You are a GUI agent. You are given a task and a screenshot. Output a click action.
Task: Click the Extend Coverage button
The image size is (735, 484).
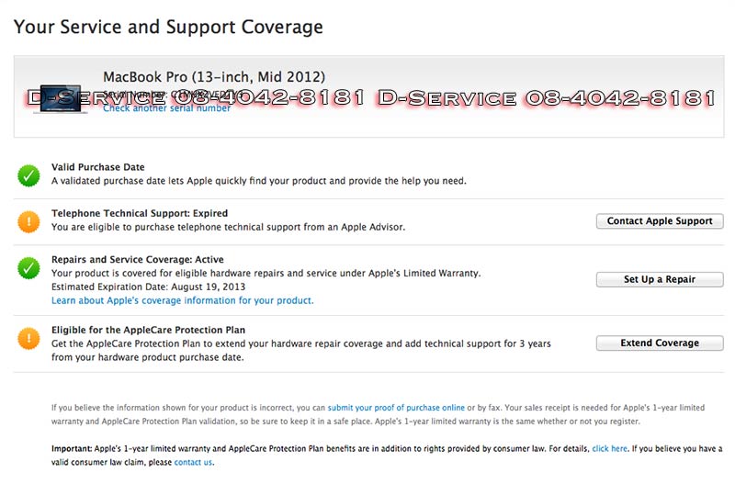pyautogui.click(x=659, y=343)
